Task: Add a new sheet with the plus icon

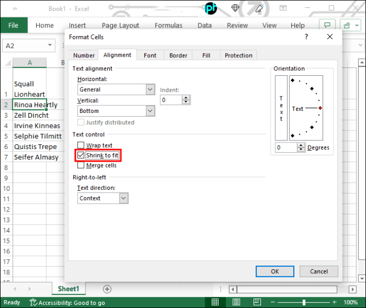Action: tap(107, 289)
